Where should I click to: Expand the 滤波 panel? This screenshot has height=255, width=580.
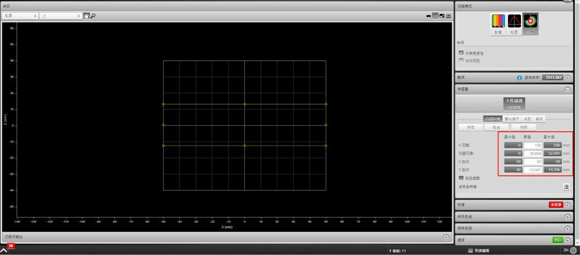point(568,240)
